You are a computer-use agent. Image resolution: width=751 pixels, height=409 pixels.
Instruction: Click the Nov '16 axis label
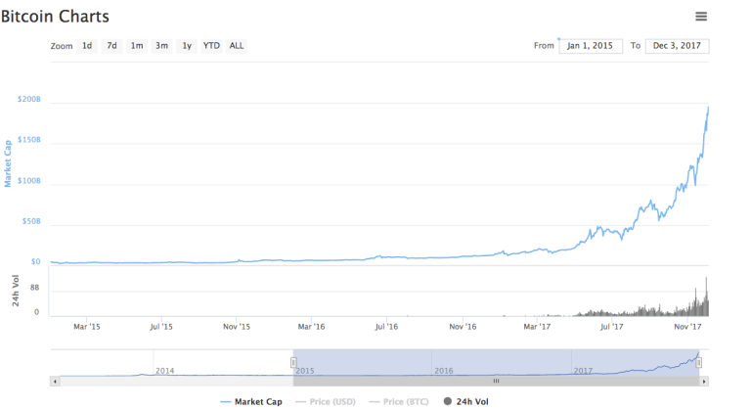(x=463, y=327)
